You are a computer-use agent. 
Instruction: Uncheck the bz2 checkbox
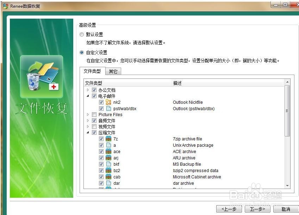click(101, 170)
